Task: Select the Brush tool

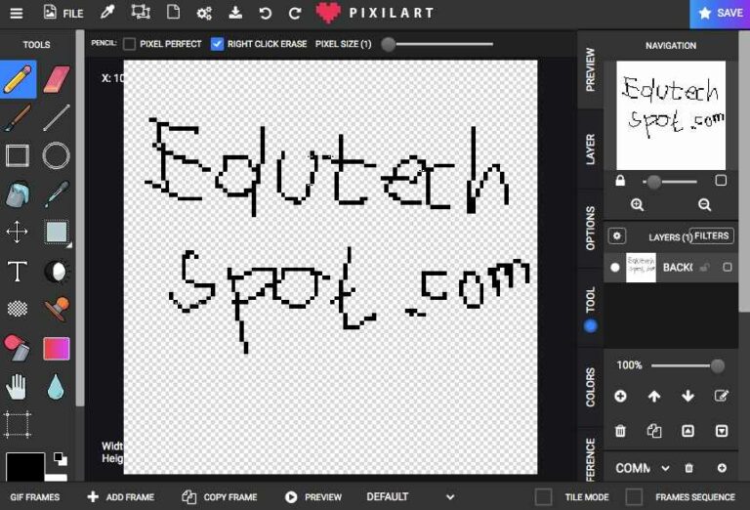Action: point(18,117)
